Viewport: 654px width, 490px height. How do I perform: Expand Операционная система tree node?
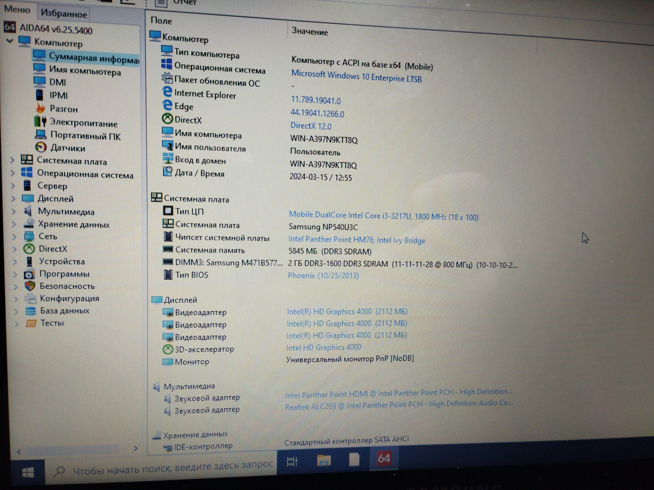(13, 173)
